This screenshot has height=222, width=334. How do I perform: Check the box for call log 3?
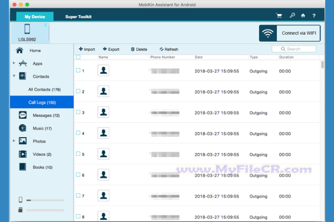click(x=78, y=112)
